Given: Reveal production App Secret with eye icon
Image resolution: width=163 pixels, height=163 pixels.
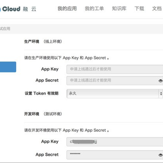Looking at the screenshot, I should pyautogui.click(x=160, y=81).
